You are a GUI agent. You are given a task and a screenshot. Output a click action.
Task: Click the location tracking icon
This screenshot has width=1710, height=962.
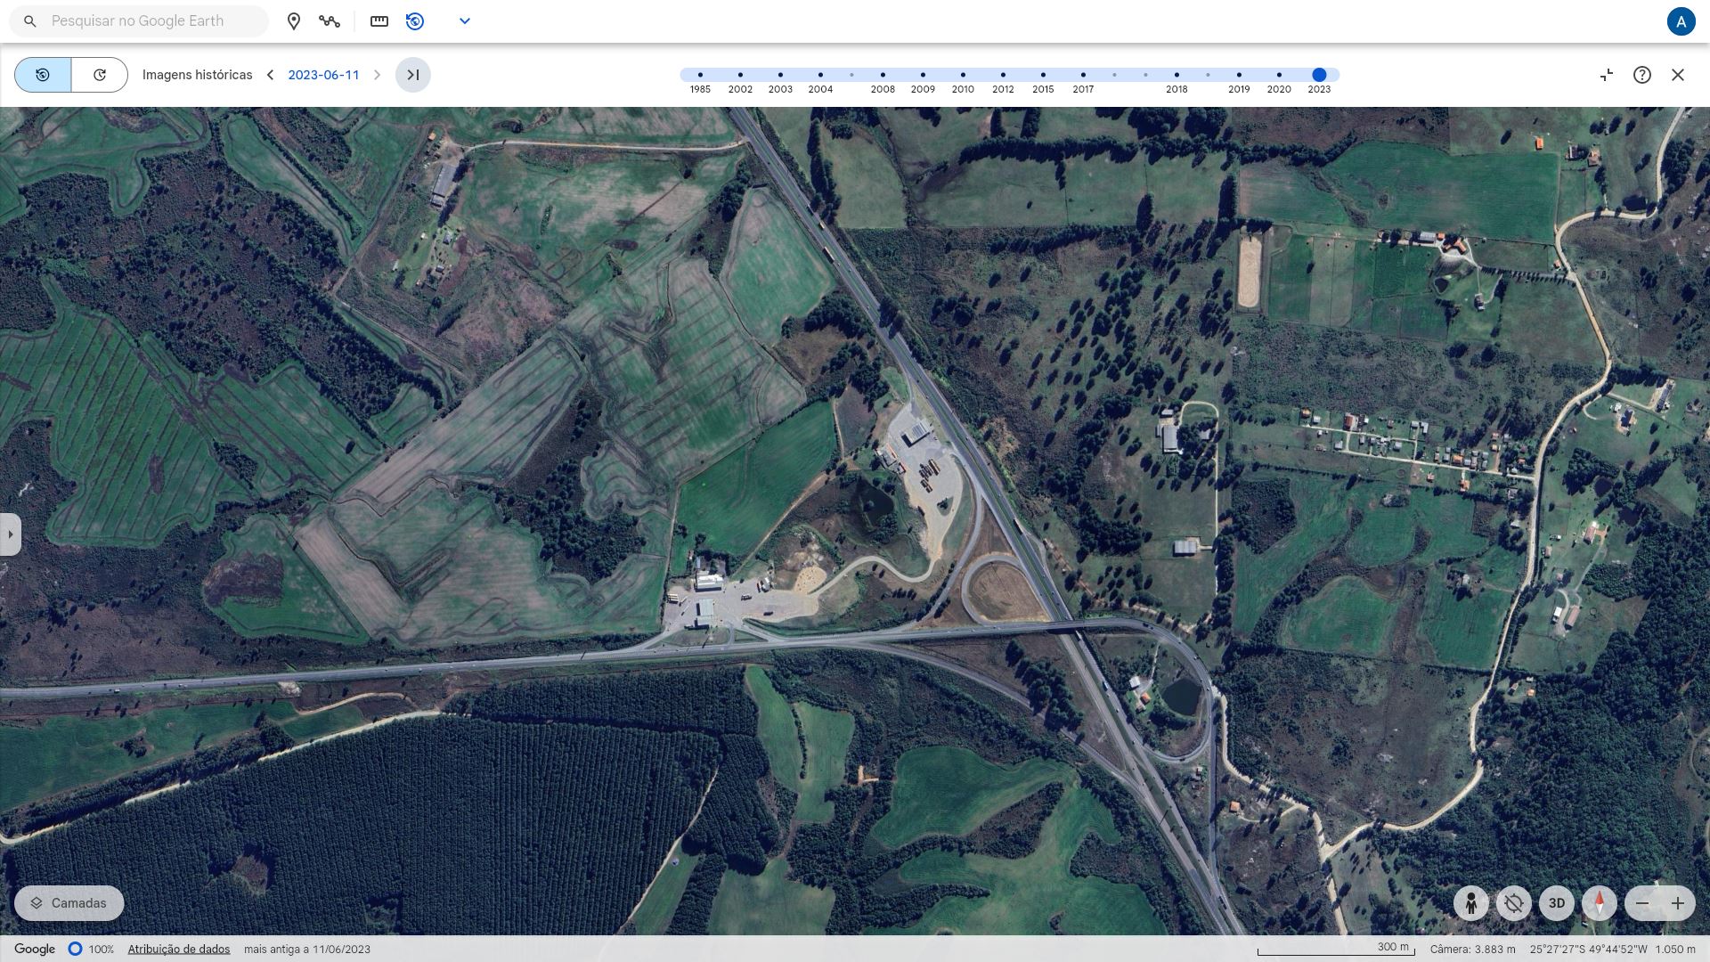coord(1514,903)
